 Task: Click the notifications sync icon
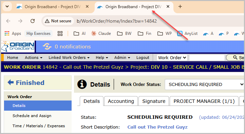coord(47,46)
